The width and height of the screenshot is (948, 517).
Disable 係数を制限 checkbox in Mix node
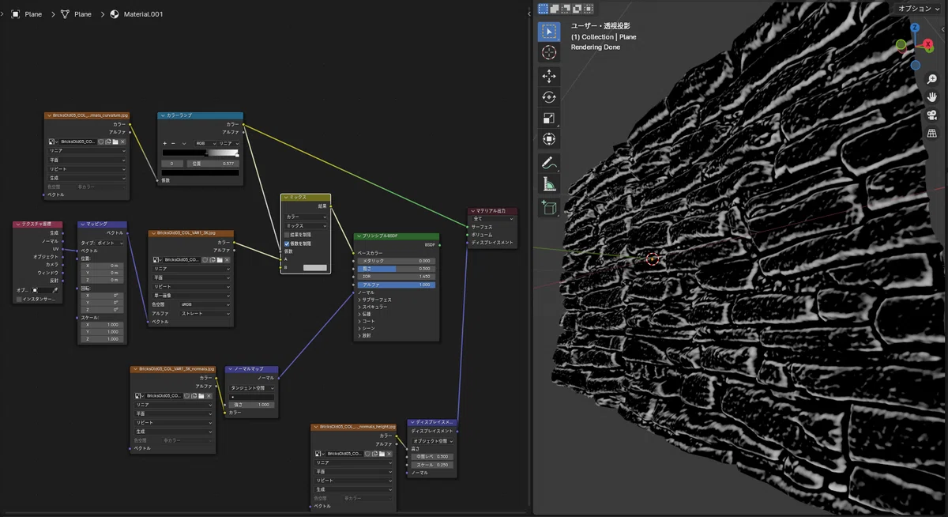(x=287, y=243)
